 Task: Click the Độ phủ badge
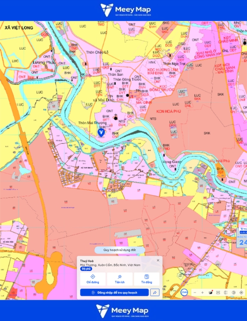(86, 269)
